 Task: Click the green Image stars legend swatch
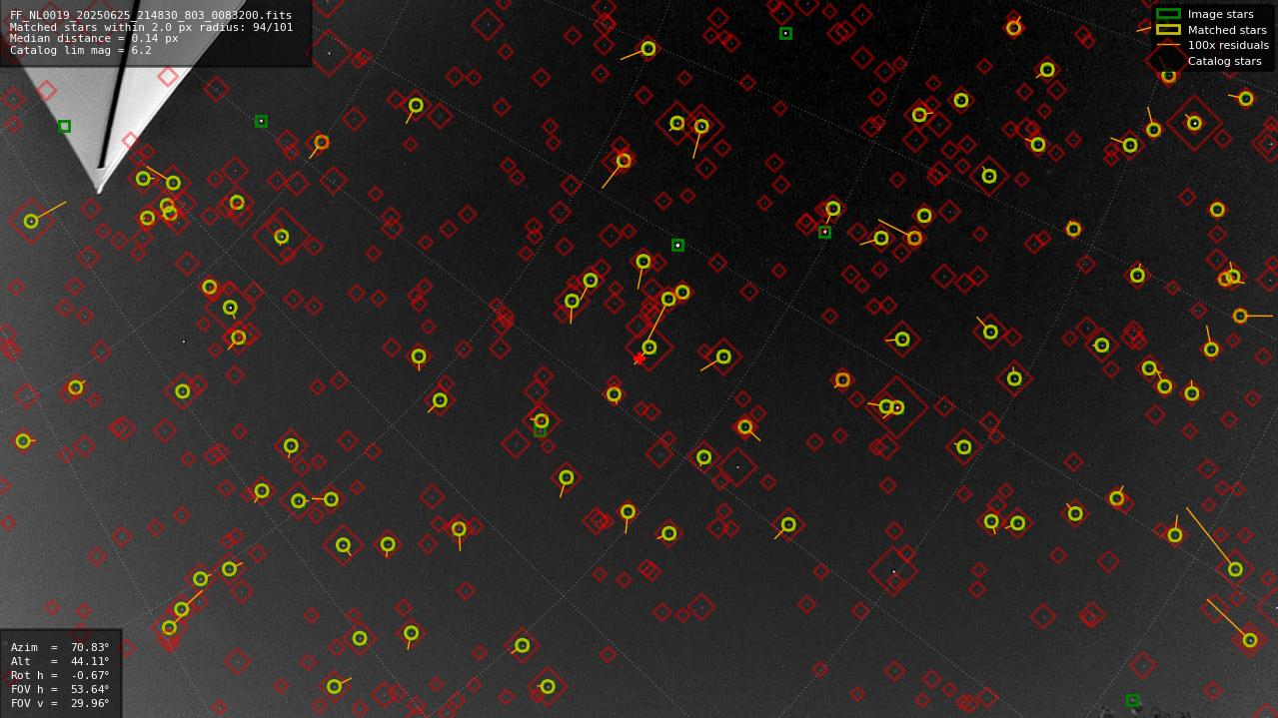point(1168,14)
